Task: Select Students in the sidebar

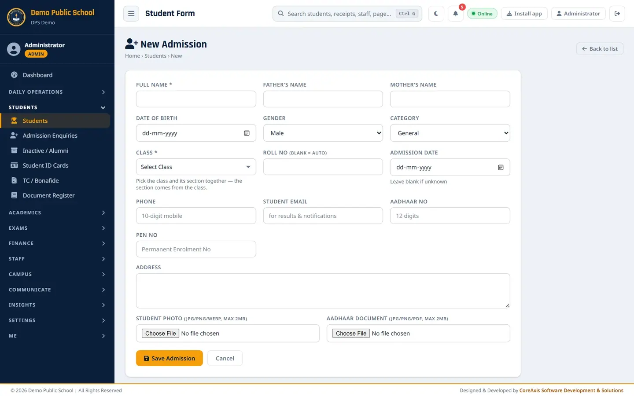Action: (x=55, y=121)
